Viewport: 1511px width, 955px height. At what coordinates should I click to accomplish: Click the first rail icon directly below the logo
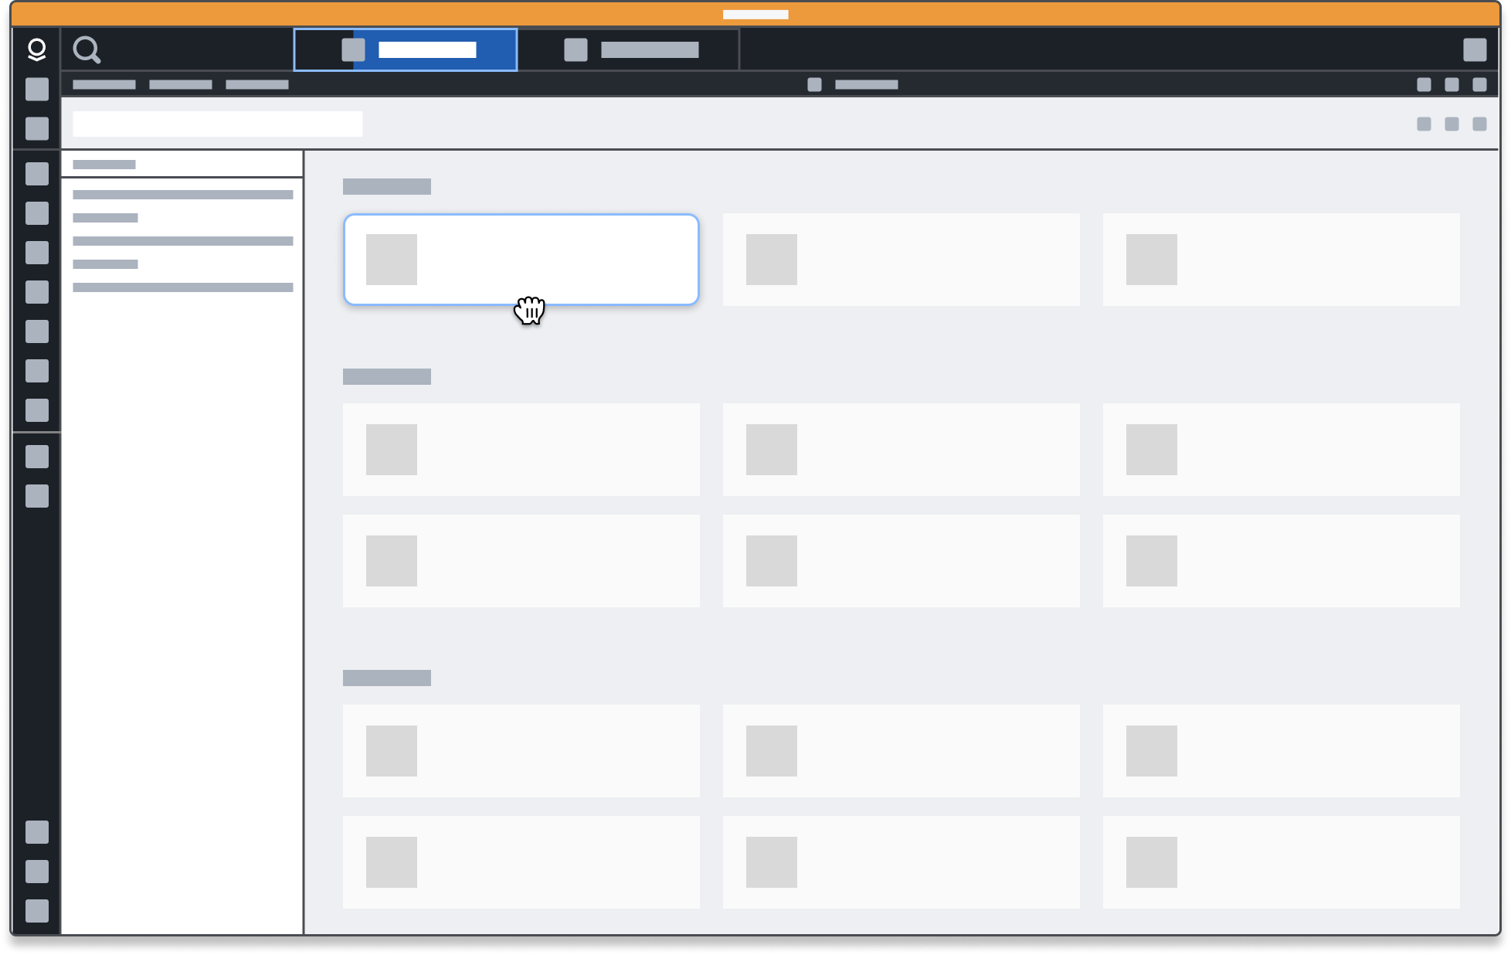[37, 89]
